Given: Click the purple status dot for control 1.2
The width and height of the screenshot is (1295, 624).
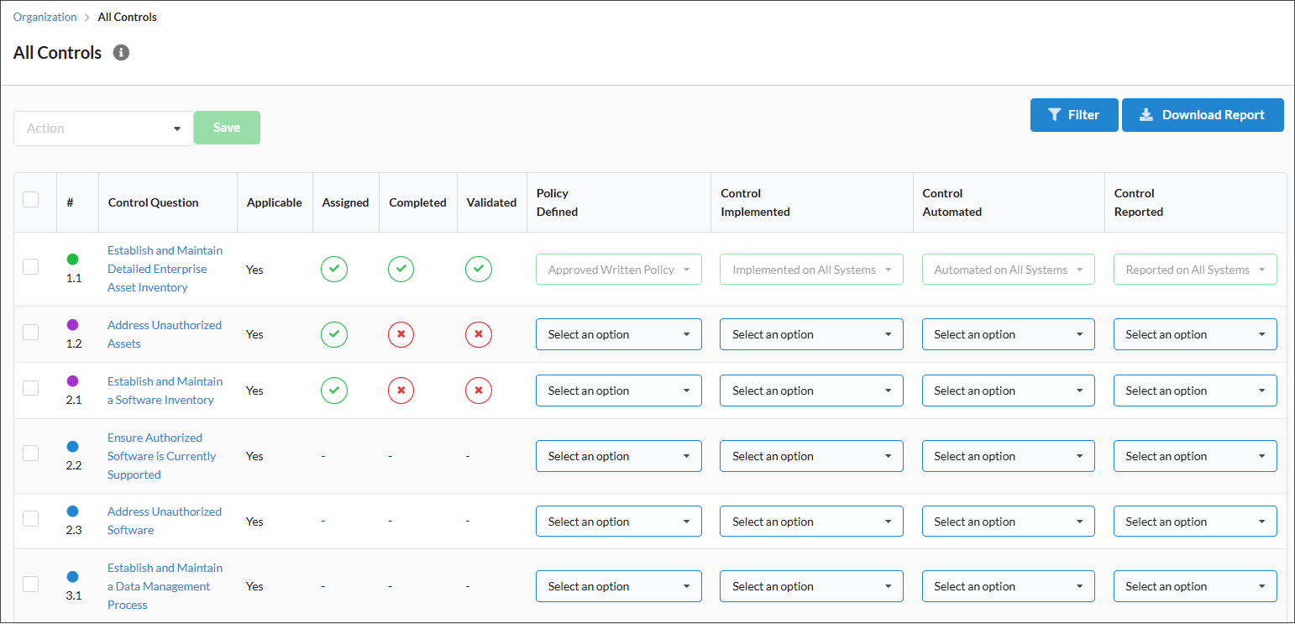Looking at the screenshot, I should pos(72,325).
